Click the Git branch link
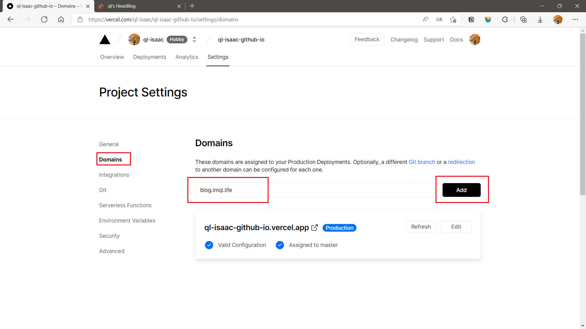Image resolution: width=586 pixels, height=329 pixels. [422, 162]
